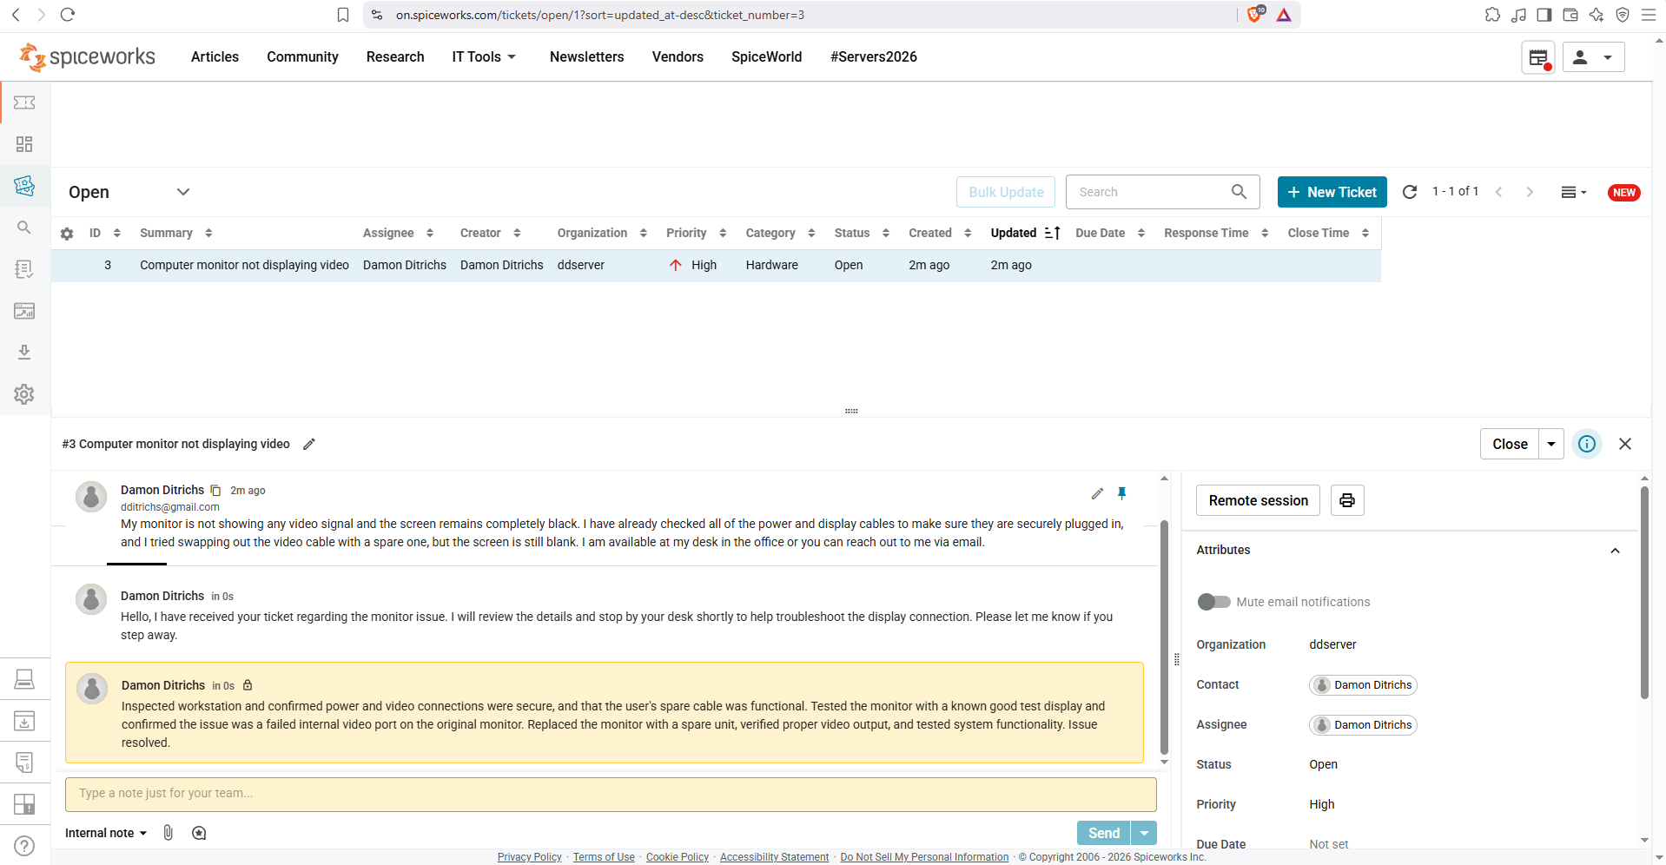Open the download sidebar icon
The image size is (1666, 865).
(24, 352)
